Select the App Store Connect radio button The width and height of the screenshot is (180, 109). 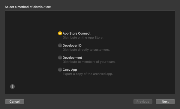(60, 33)
